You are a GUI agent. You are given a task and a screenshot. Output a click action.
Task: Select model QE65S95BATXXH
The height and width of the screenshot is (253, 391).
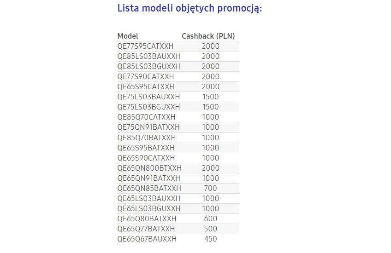tap(146, 148)
